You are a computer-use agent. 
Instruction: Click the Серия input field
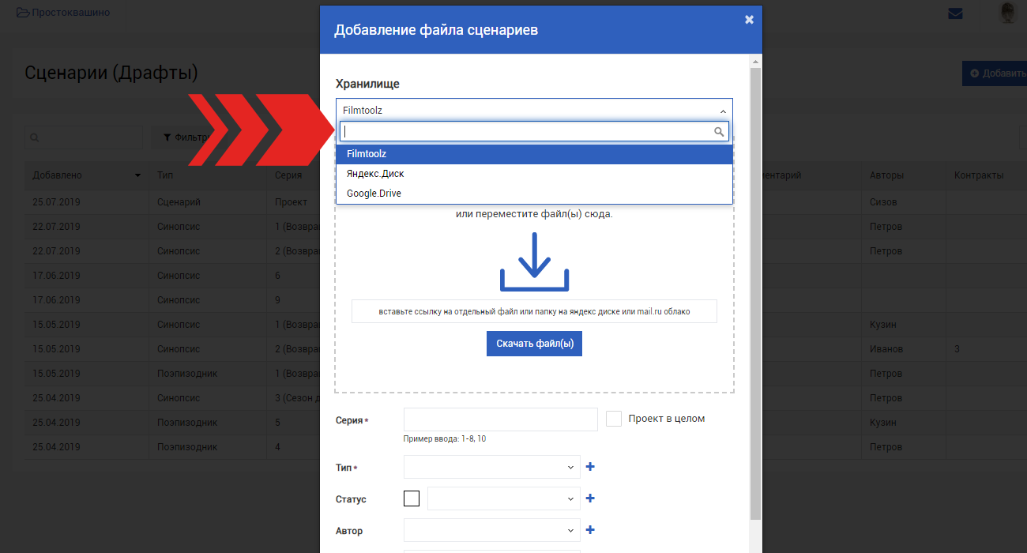tap(500, 419)
